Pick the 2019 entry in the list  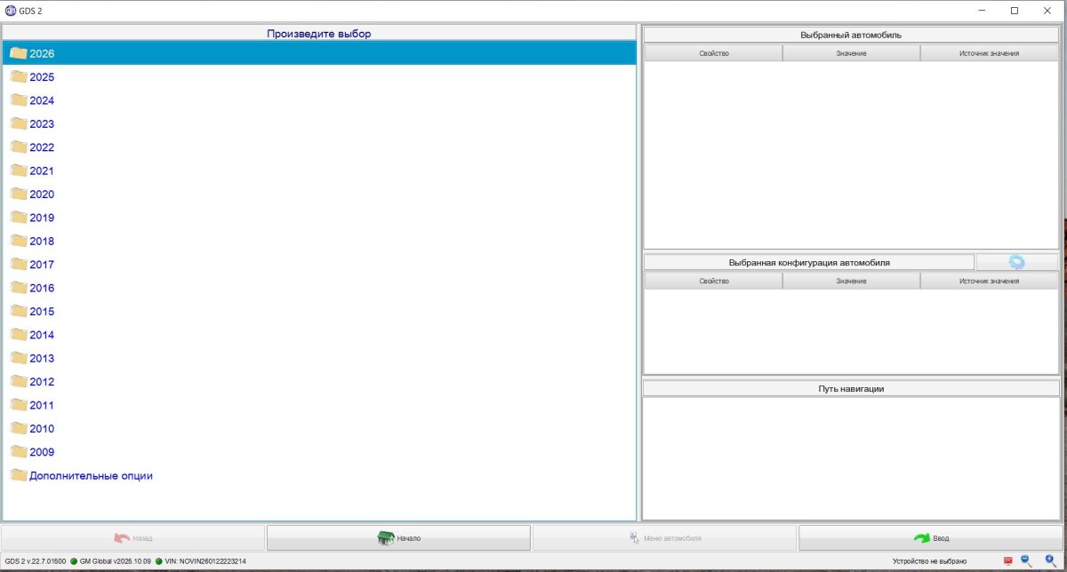coord(319,218)
